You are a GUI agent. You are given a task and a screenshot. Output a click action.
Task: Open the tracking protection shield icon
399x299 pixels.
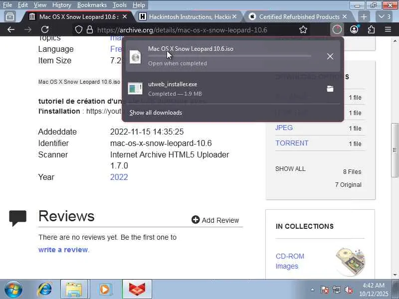tap(79, 30)
